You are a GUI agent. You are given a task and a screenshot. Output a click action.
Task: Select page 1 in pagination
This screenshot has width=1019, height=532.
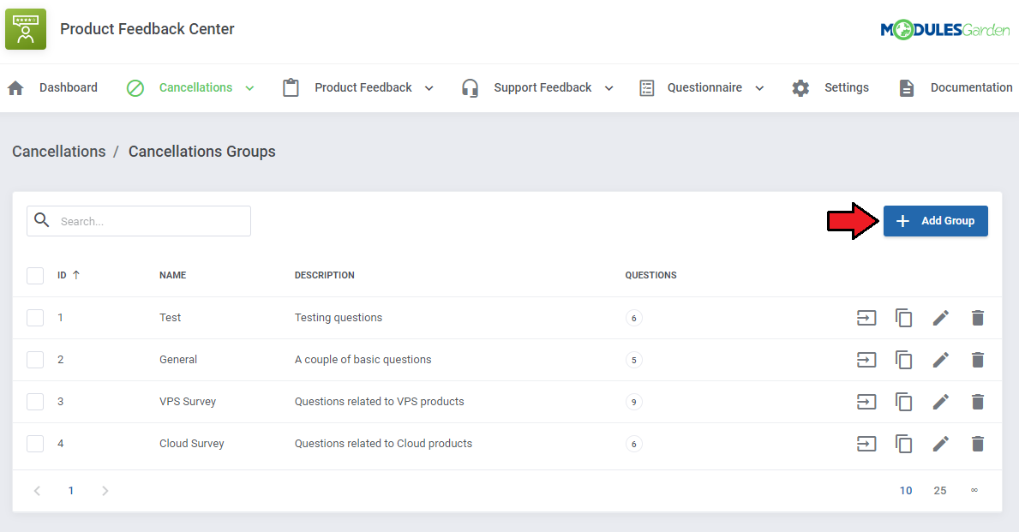click(71, 490)
